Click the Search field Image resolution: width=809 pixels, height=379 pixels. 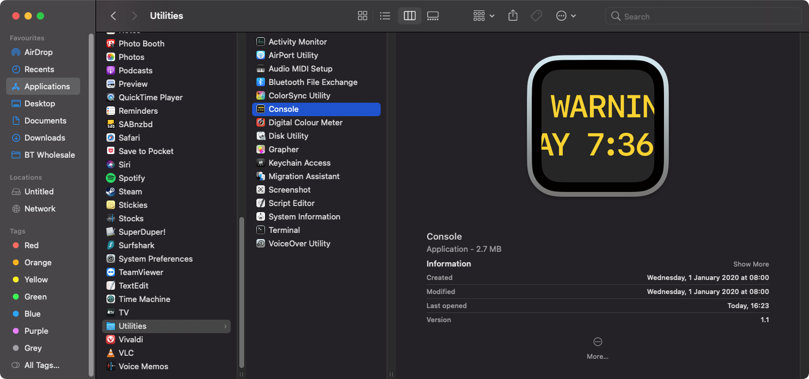click(x=703, y=17)
